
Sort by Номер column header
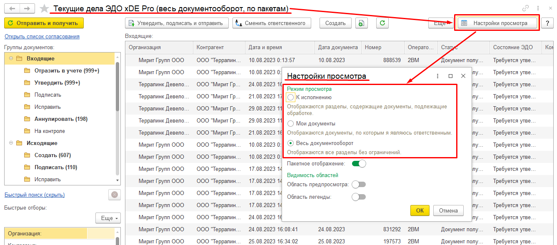tap(383, 47)
